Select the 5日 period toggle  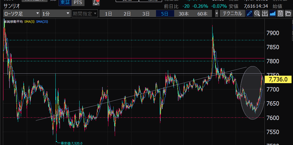165,14
